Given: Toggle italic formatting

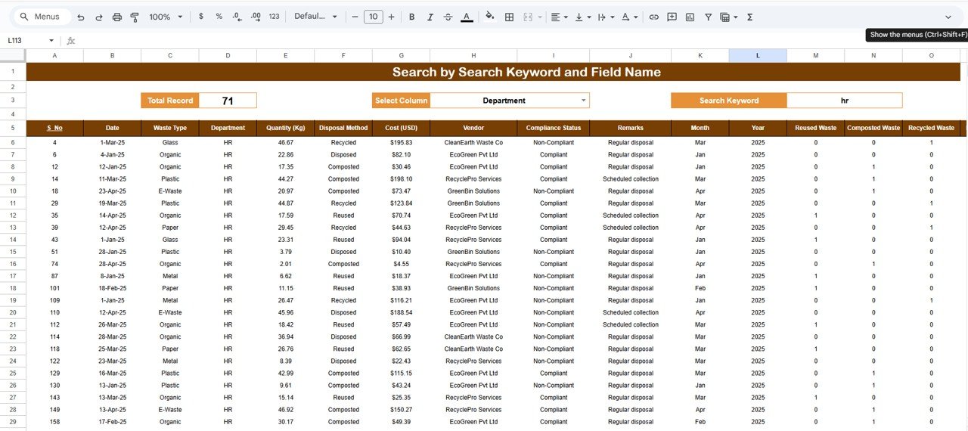Looking at the screenshot, I should pyautogui.click(x=430, y=17).
